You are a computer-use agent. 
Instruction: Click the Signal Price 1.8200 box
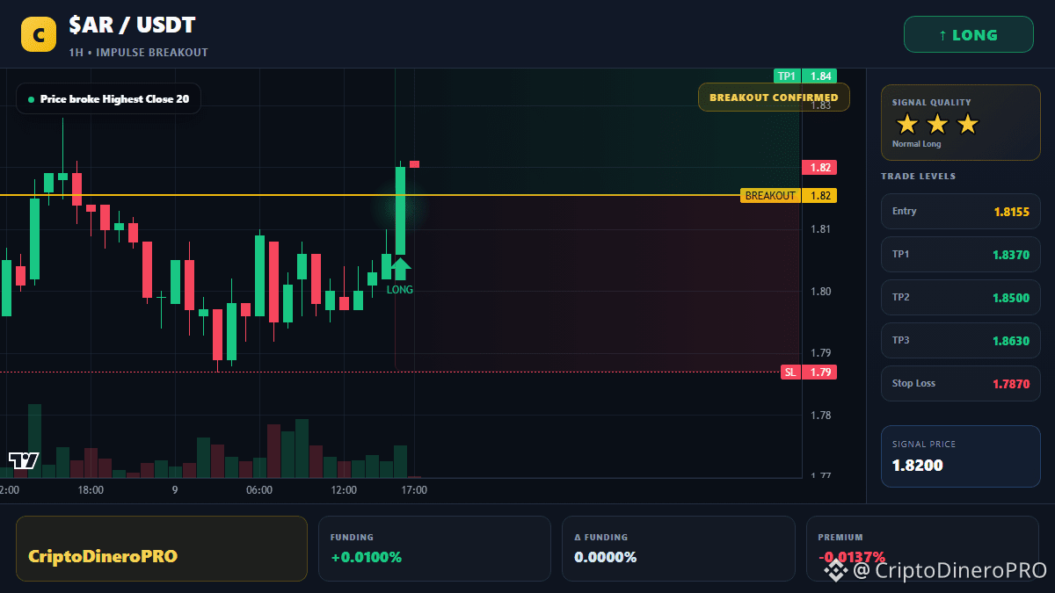pos(961,456)
